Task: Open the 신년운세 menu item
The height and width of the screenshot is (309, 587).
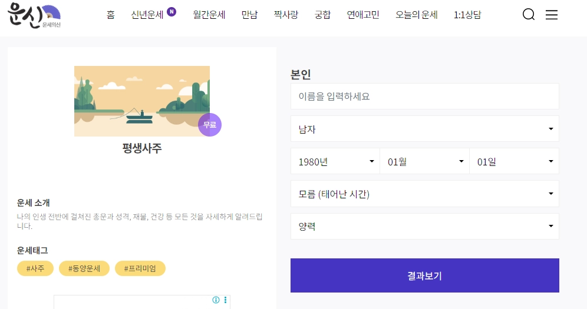Action: click(x=147, y=15)
